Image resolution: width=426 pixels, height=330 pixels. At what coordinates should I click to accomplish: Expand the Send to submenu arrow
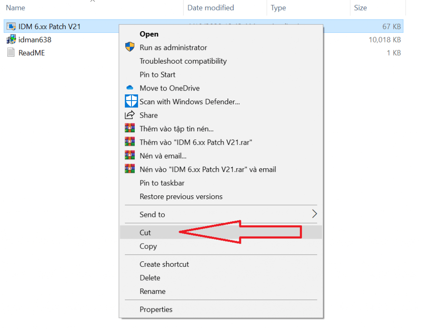314,214
